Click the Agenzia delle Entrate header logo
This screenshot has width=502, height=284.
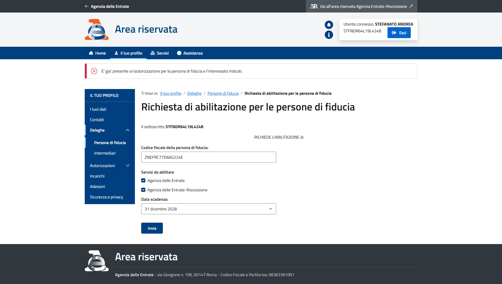[96, 29]
